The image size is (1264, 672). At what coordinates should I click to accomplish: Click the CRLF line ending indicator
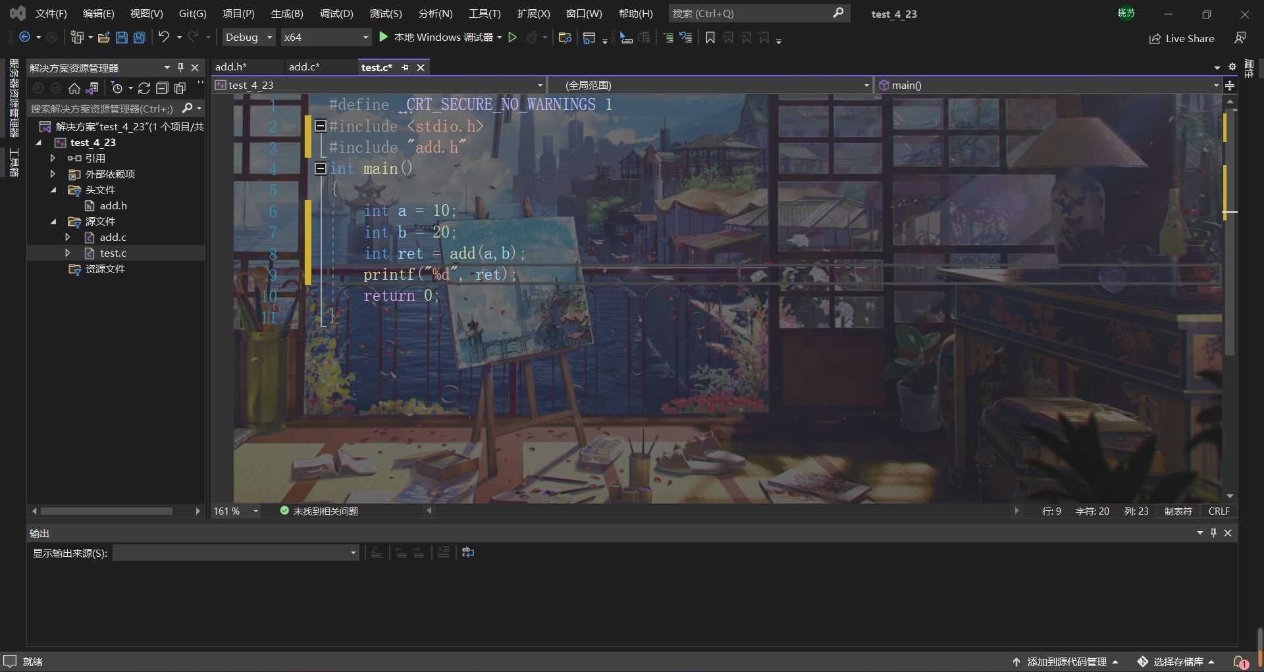point(1219,511)
